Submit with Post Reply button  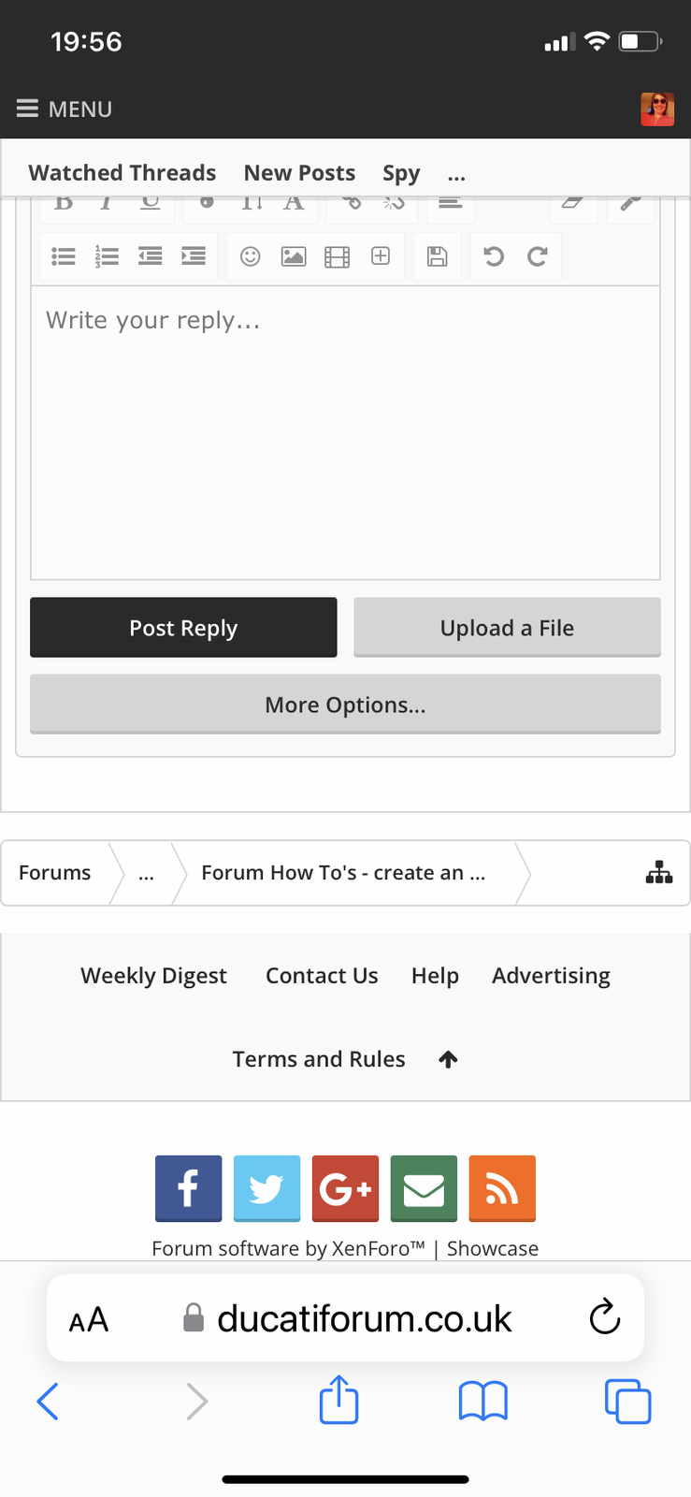(x=183, y=628)
